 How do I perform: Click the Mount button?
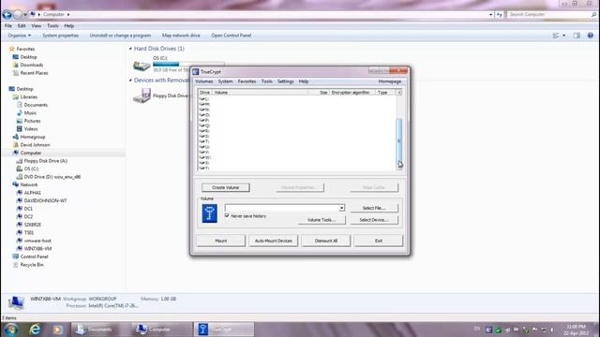point(221,241)
